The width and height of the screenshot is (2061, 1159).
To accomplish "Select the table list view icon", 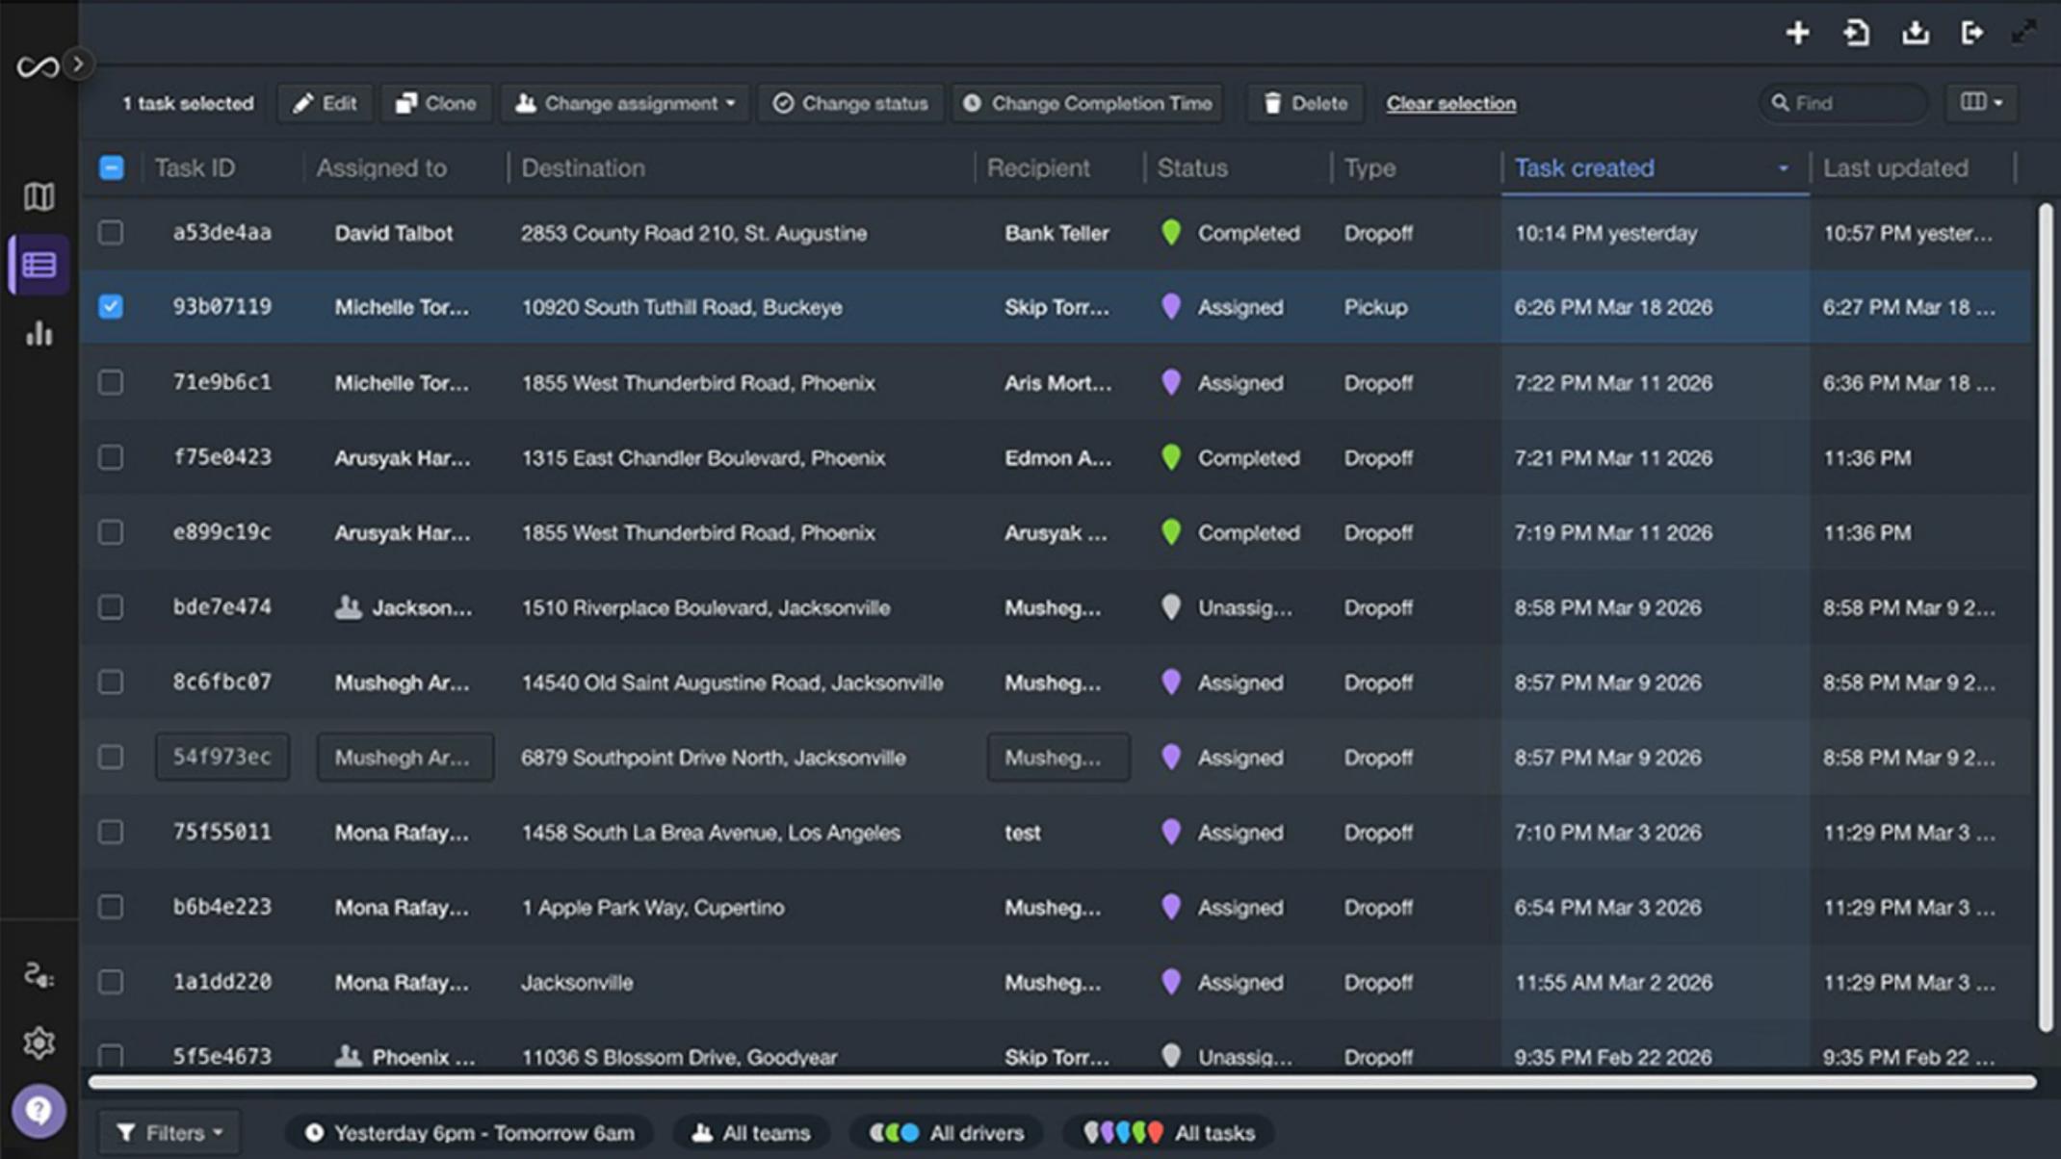I will click(x=39, y=265).
